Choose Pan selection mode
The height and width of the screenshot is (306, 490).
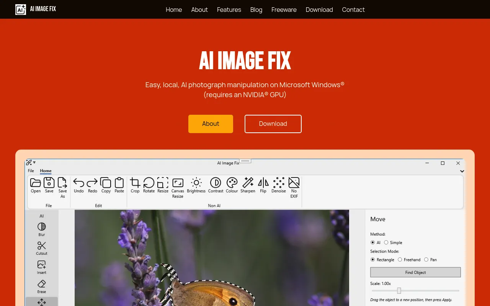pos(426,260)
